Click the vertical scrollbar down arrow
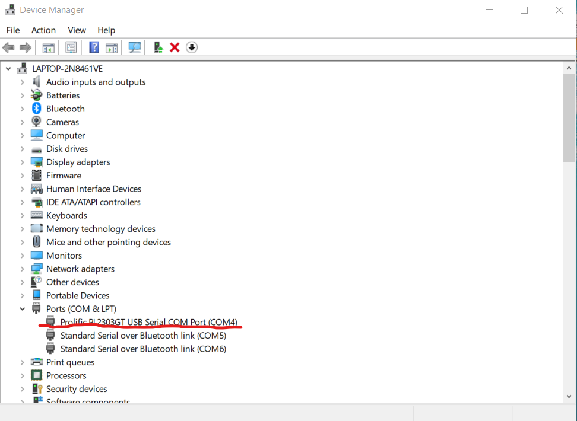Viewport: 577px width, 421px height. [569, 396]
